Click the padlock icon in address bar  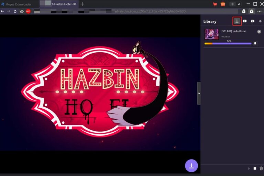click(244, 11)
